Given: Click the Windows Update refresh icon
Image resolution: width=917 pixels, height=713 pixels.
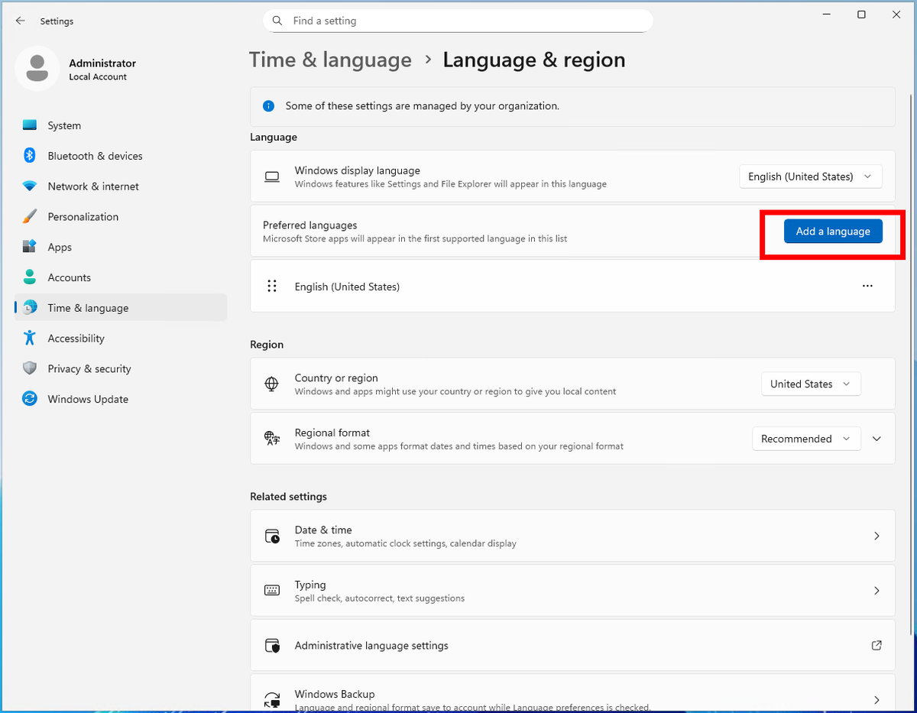Looking at the screenshot, I should [x=30, y=399].
